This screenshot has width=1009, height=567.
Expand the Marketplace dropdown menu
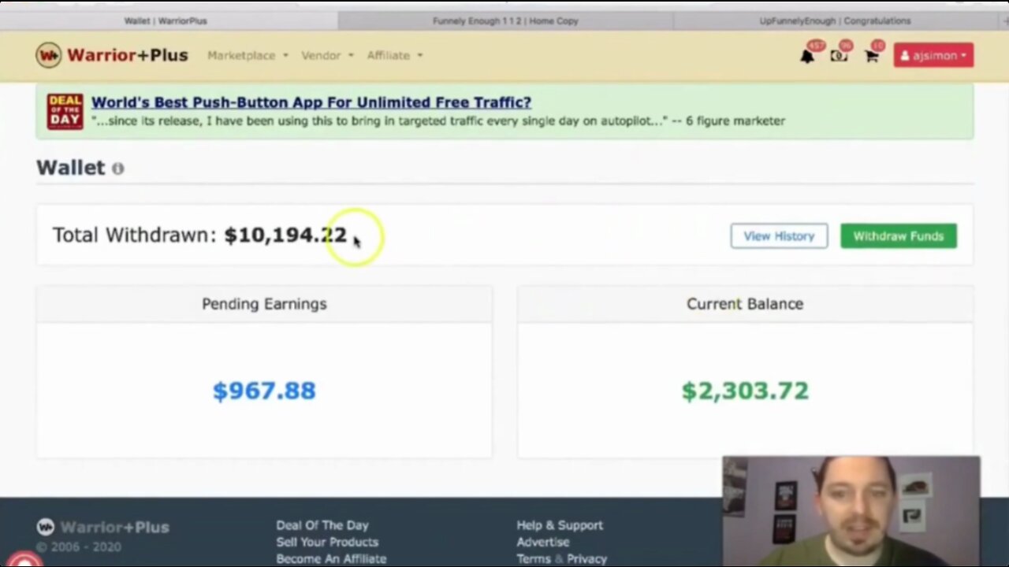point(248,55)
